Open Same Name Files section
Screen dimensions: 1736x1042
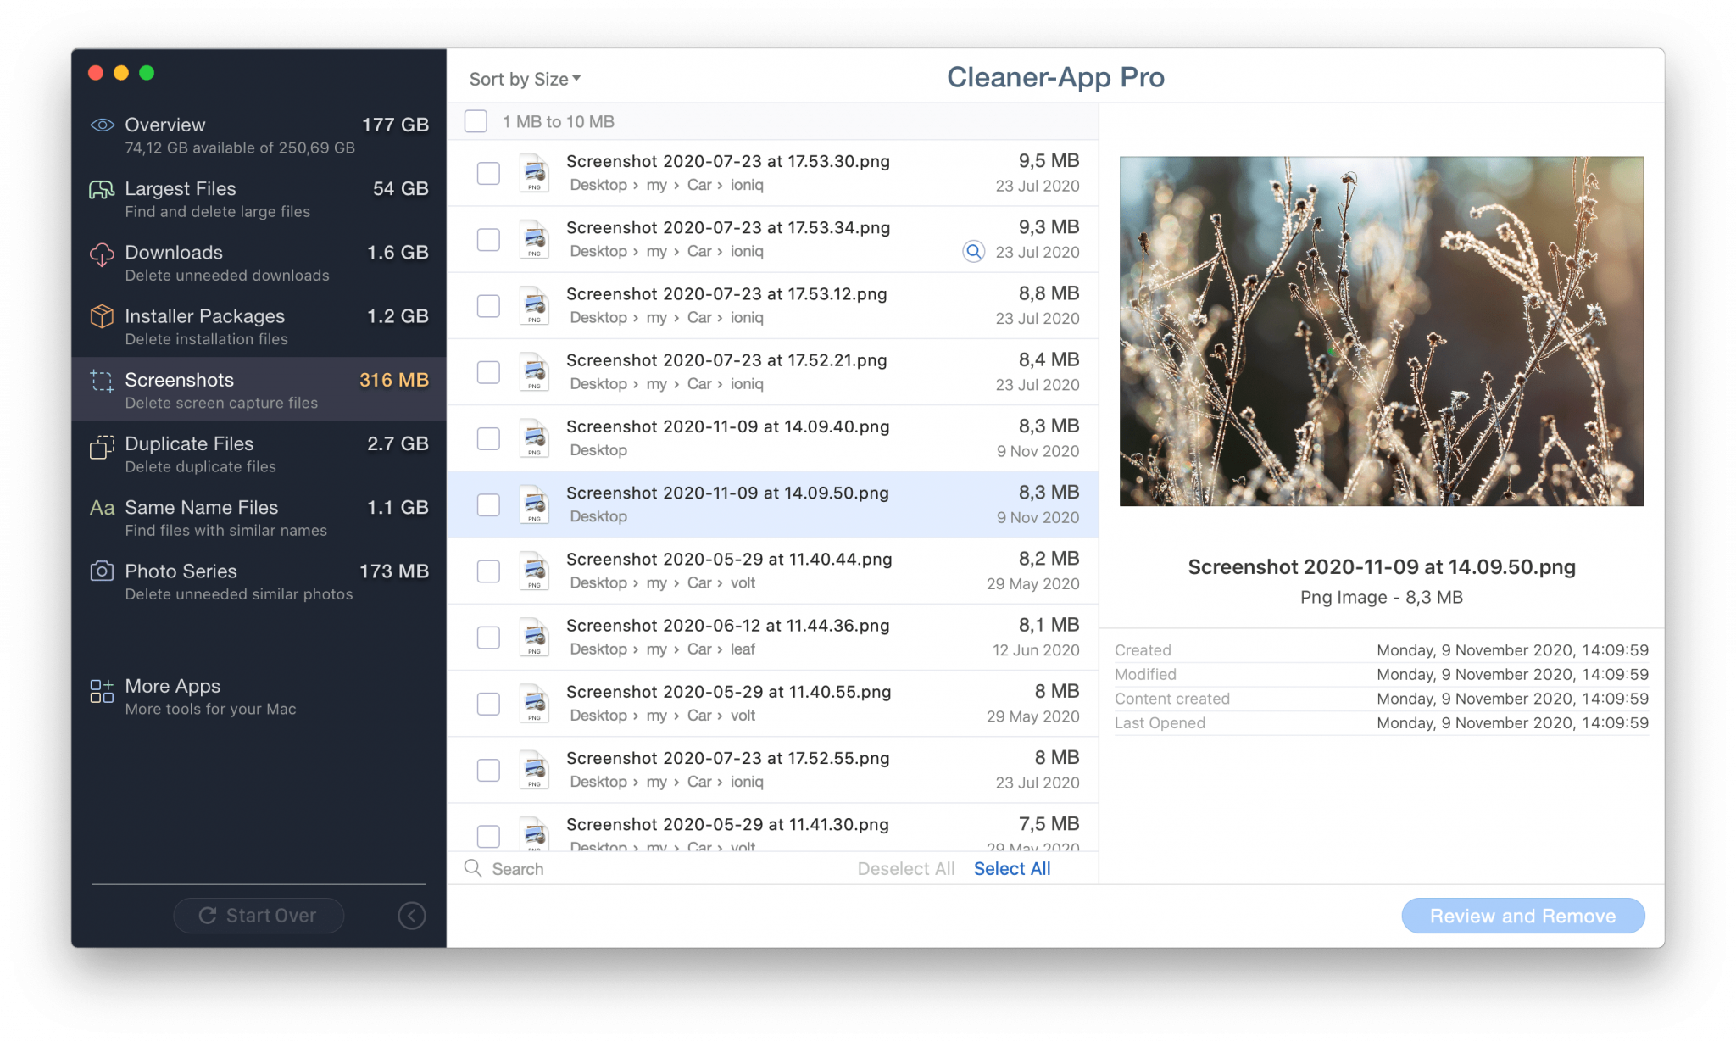tap(259, 517)
